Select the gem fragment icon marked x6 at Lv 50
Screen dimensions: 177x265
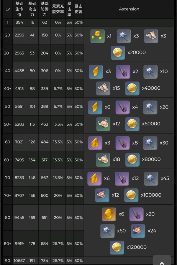(x=95, y=107)
